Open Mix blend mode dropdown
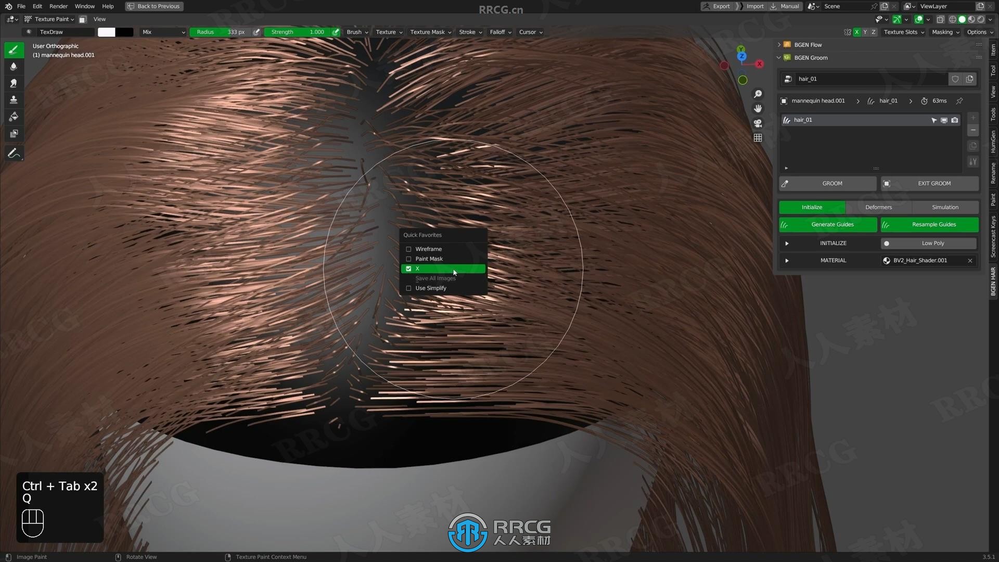This screenshot has width=999, height=562. tap(163, 32)
